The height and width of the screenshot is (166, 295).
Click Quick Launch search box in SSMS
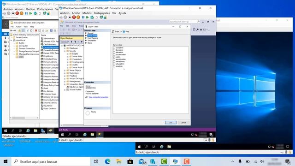point(183,22)
